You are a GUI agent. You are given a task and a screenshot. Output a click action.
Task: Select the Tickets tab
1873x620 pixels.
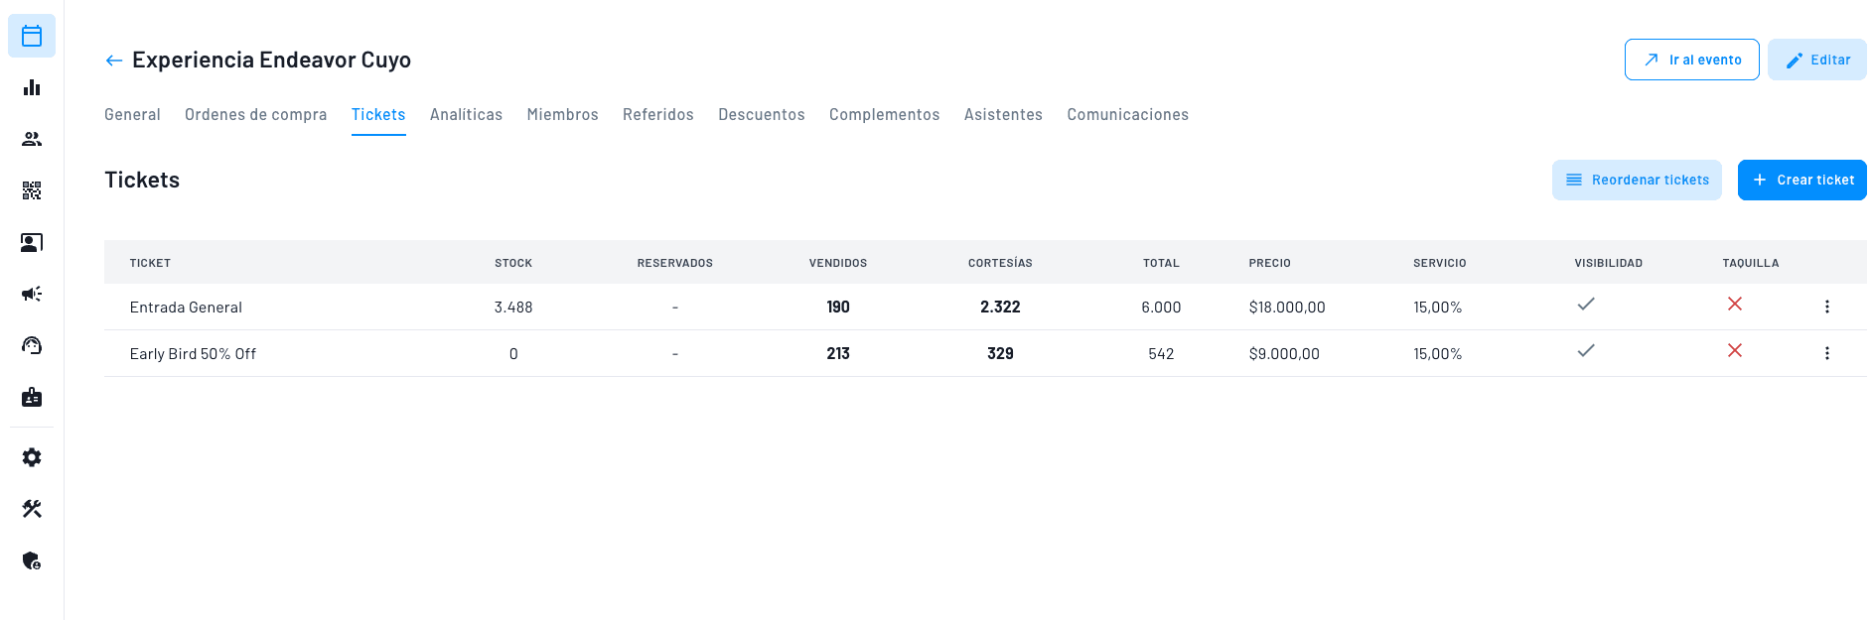tap(378, 115)
